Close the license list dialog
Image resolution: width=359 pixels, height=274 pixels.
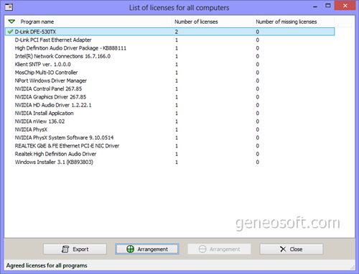[292, 249]
